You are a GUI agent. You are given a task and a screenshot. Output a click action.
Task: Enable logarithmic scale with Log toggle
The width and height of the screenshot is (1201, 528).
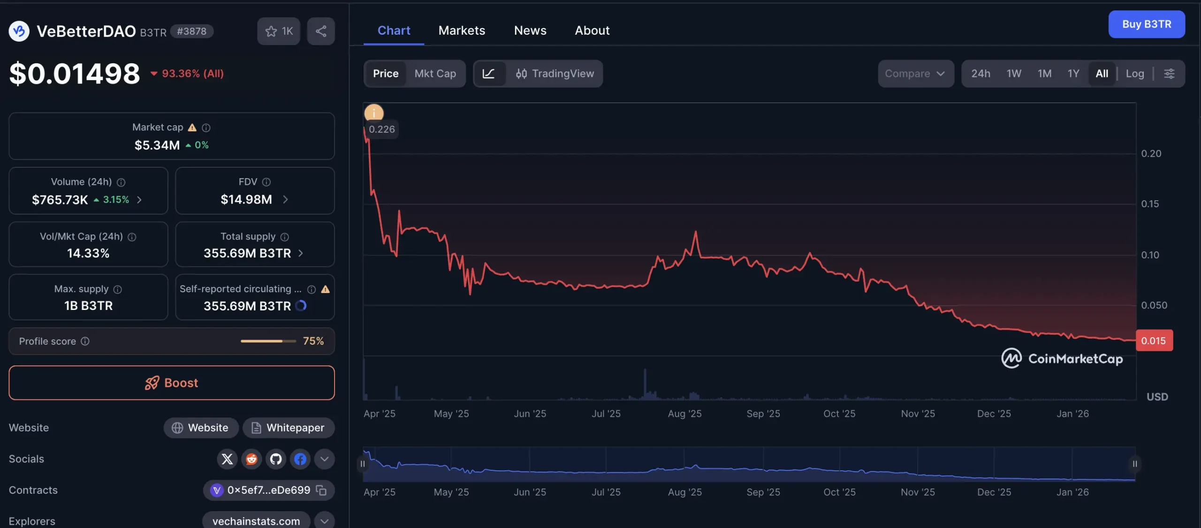point(1134,74)
